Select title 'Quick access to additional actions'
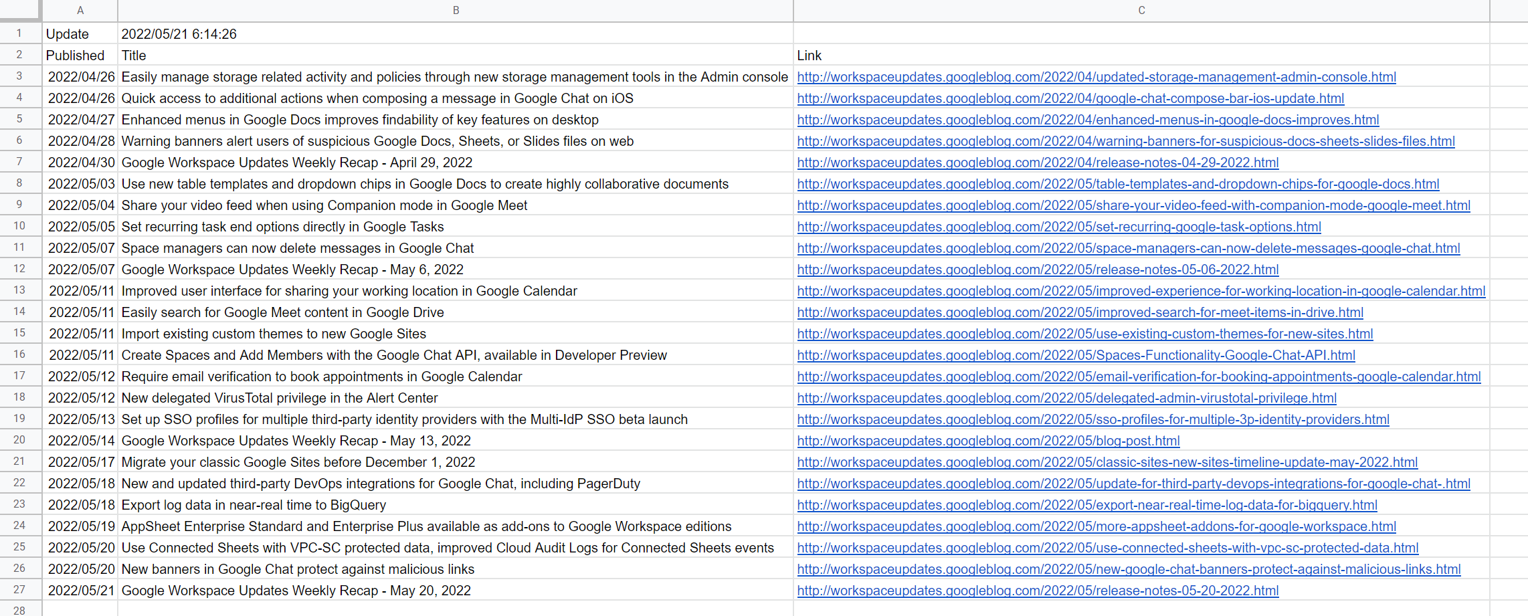This screenshot has width=1528, height=616. [456, 98]
